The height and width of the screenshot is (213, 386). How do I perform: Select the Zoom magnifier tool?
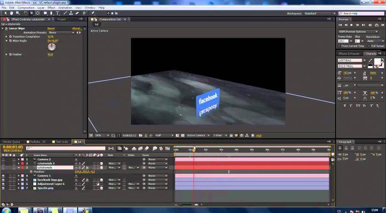point(18,13)
